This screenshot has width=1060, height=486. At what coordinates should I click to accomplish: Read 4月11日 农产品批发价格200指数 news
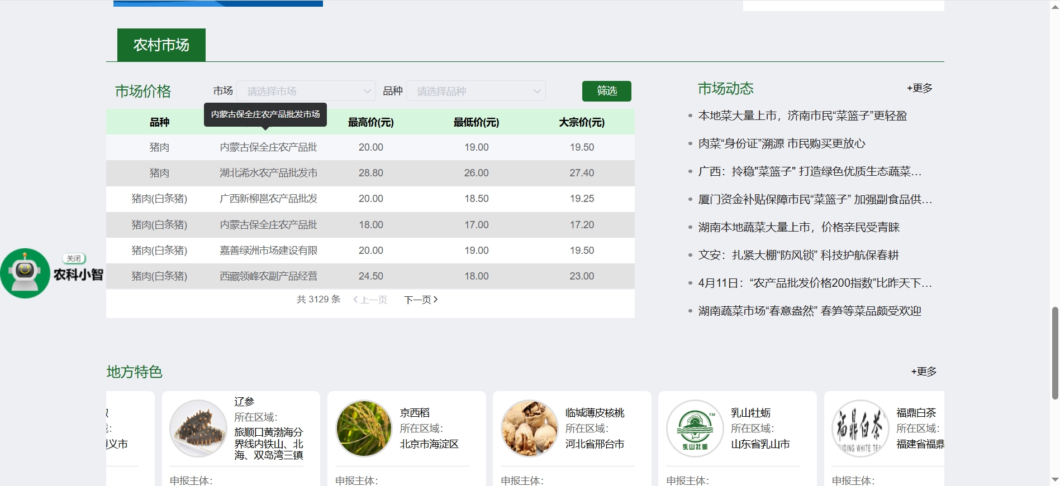pos(814,283)
